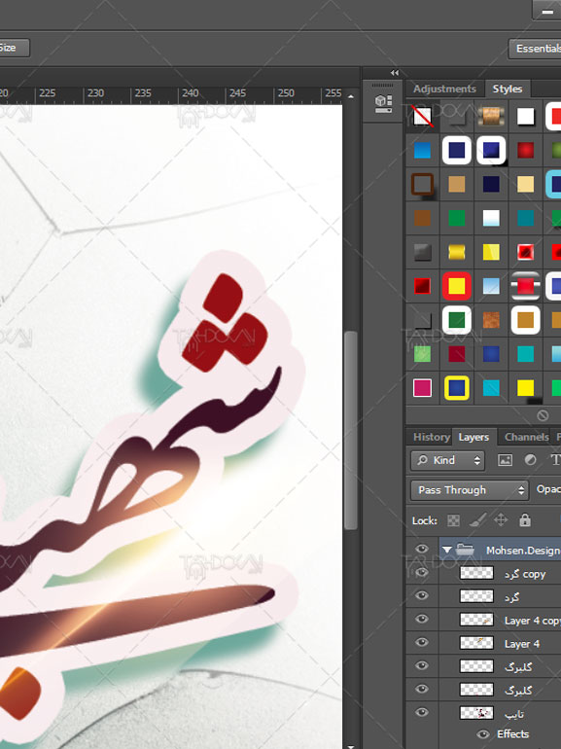The width and height of the screenshot is (561, 749).
Task: Open the Essentials workspace dropdown
Action: [x=535, y=49]
